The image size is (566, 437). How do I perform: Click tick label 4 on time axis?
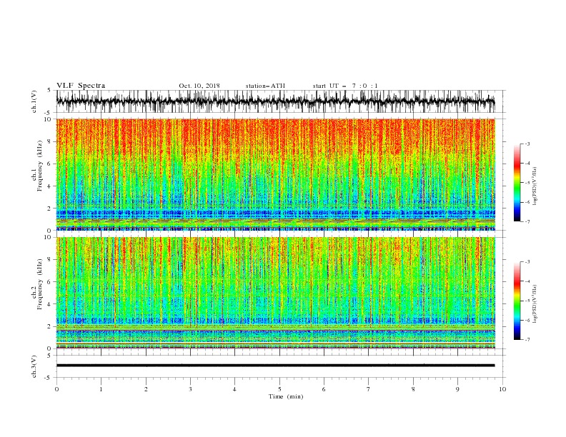tap(234, 389)
